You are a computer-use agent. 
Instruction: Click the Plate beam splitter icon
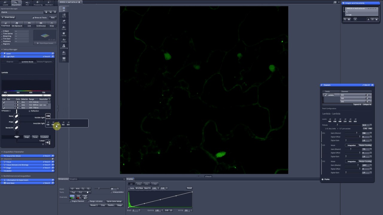click(16, 122)
